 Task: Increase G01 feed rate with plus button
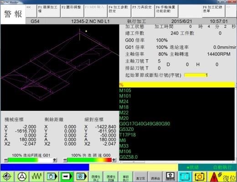click(55, 160)
